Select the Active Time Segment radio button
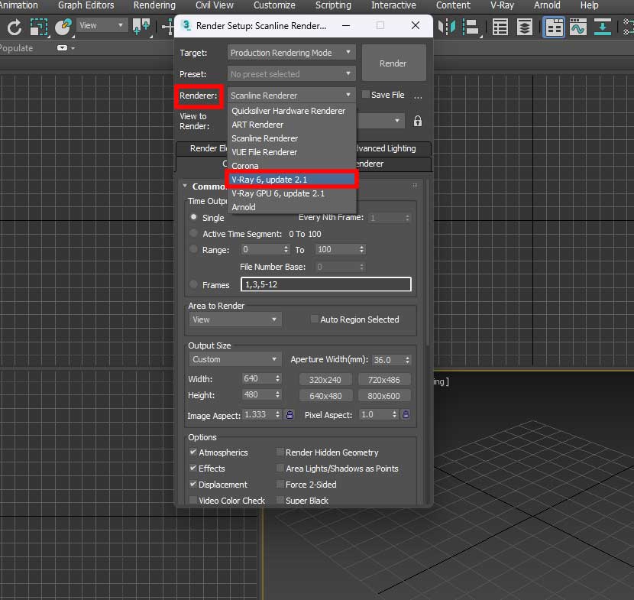 [x=194, y=233]
